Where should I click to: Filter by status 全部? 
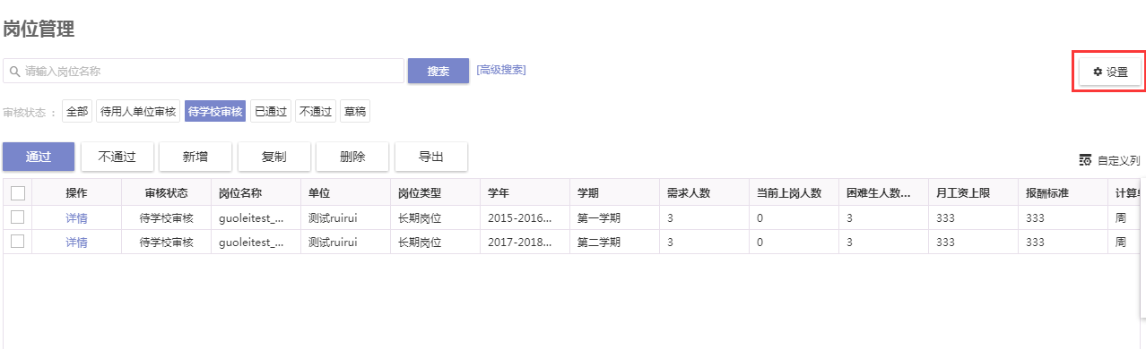tap(77, 111)
